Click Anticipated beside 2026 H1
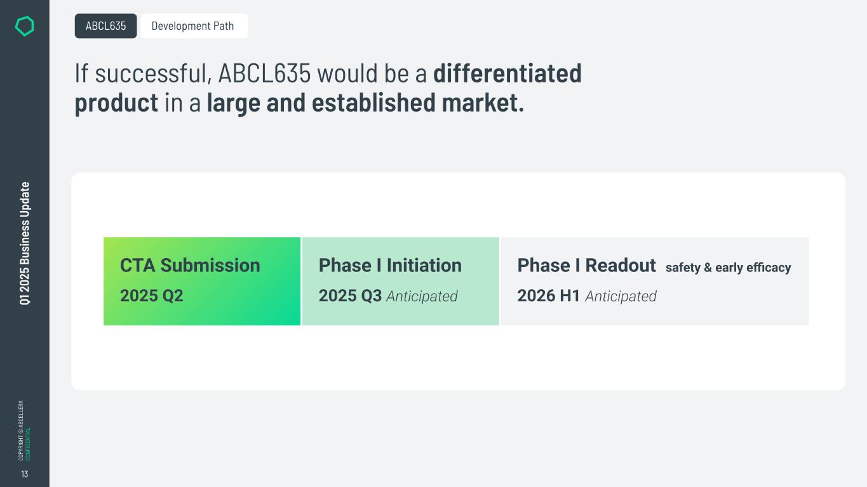Image resolution: width=867 pixels, height=487 pixels. [x=621, y=296]
